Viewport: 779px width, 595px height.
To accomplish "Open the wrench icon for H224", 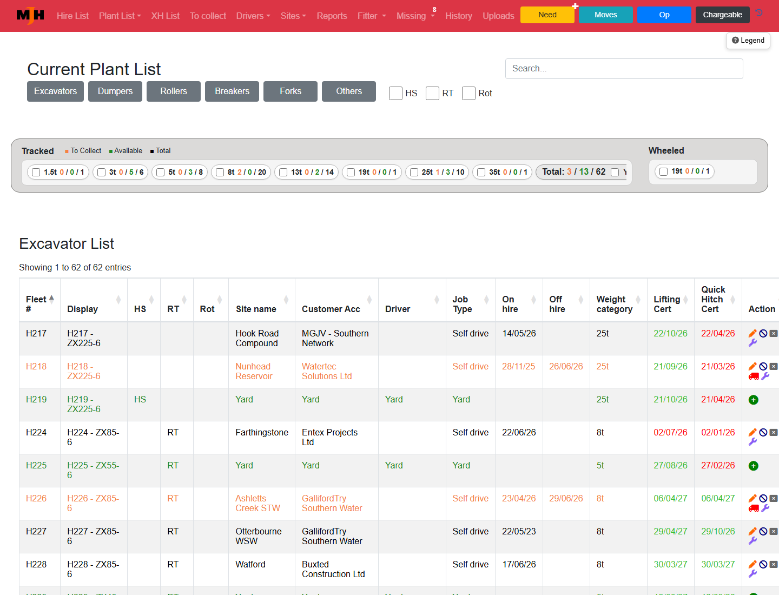I will point(752,442).
